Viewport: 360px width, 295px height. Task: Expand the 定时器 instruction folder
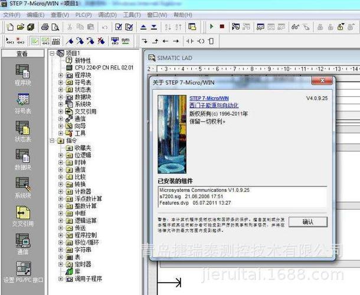(x=61, y=264)
